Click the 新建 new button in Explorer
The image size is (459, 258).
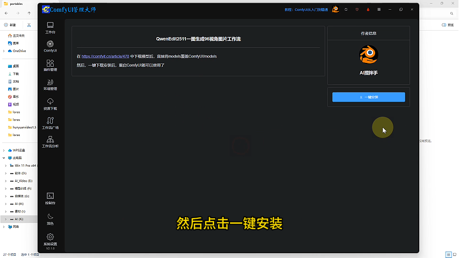[x=10, y=25]
